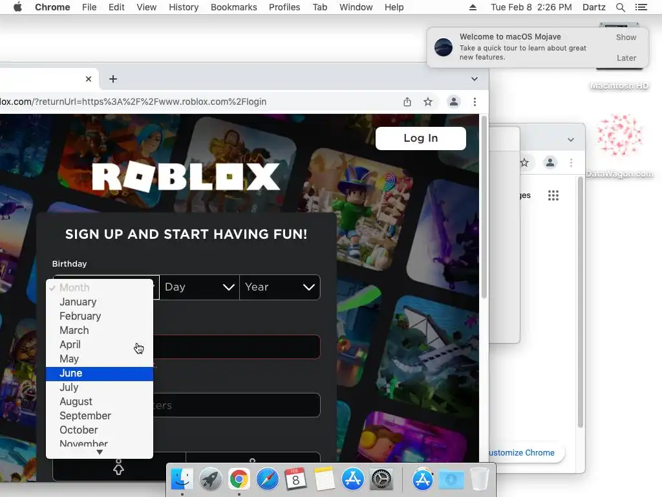Select September from the month list
The image size is (662, 497).
pos(100,416)
